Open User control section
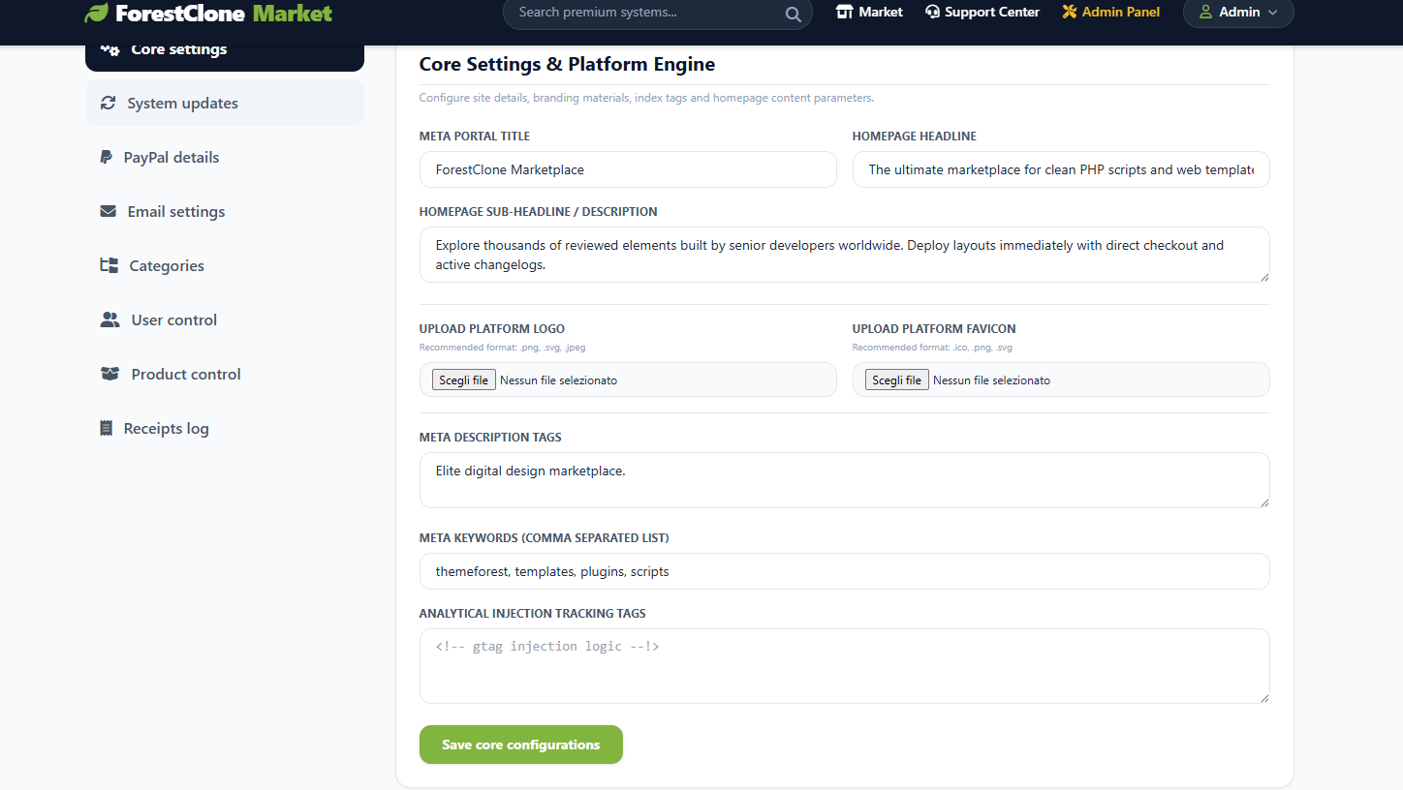This screenshot has height=790, width=1403. tap(225, 319)
